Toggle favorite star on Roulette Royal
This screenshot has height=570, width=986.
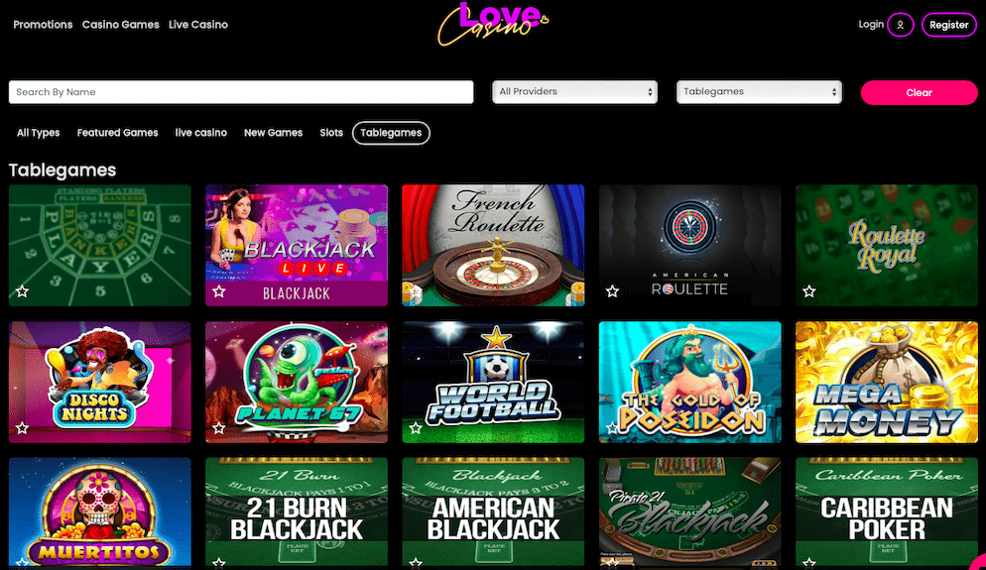tap(809, 291)
